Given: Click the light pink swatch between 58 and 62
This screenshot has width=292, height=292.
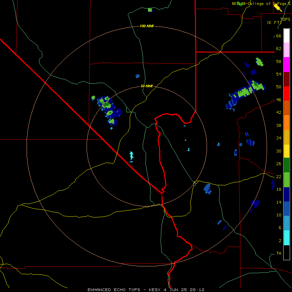Looking at the screenshot, I should 286,50.
